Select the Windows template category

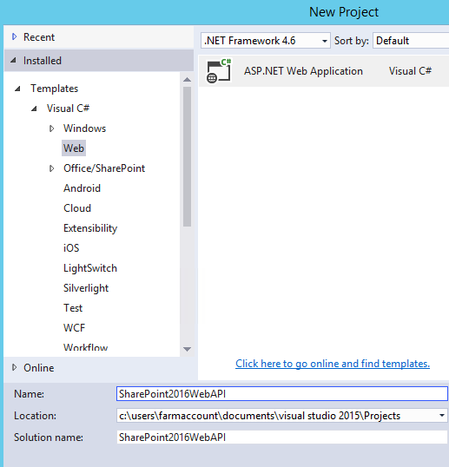(84, 128)
